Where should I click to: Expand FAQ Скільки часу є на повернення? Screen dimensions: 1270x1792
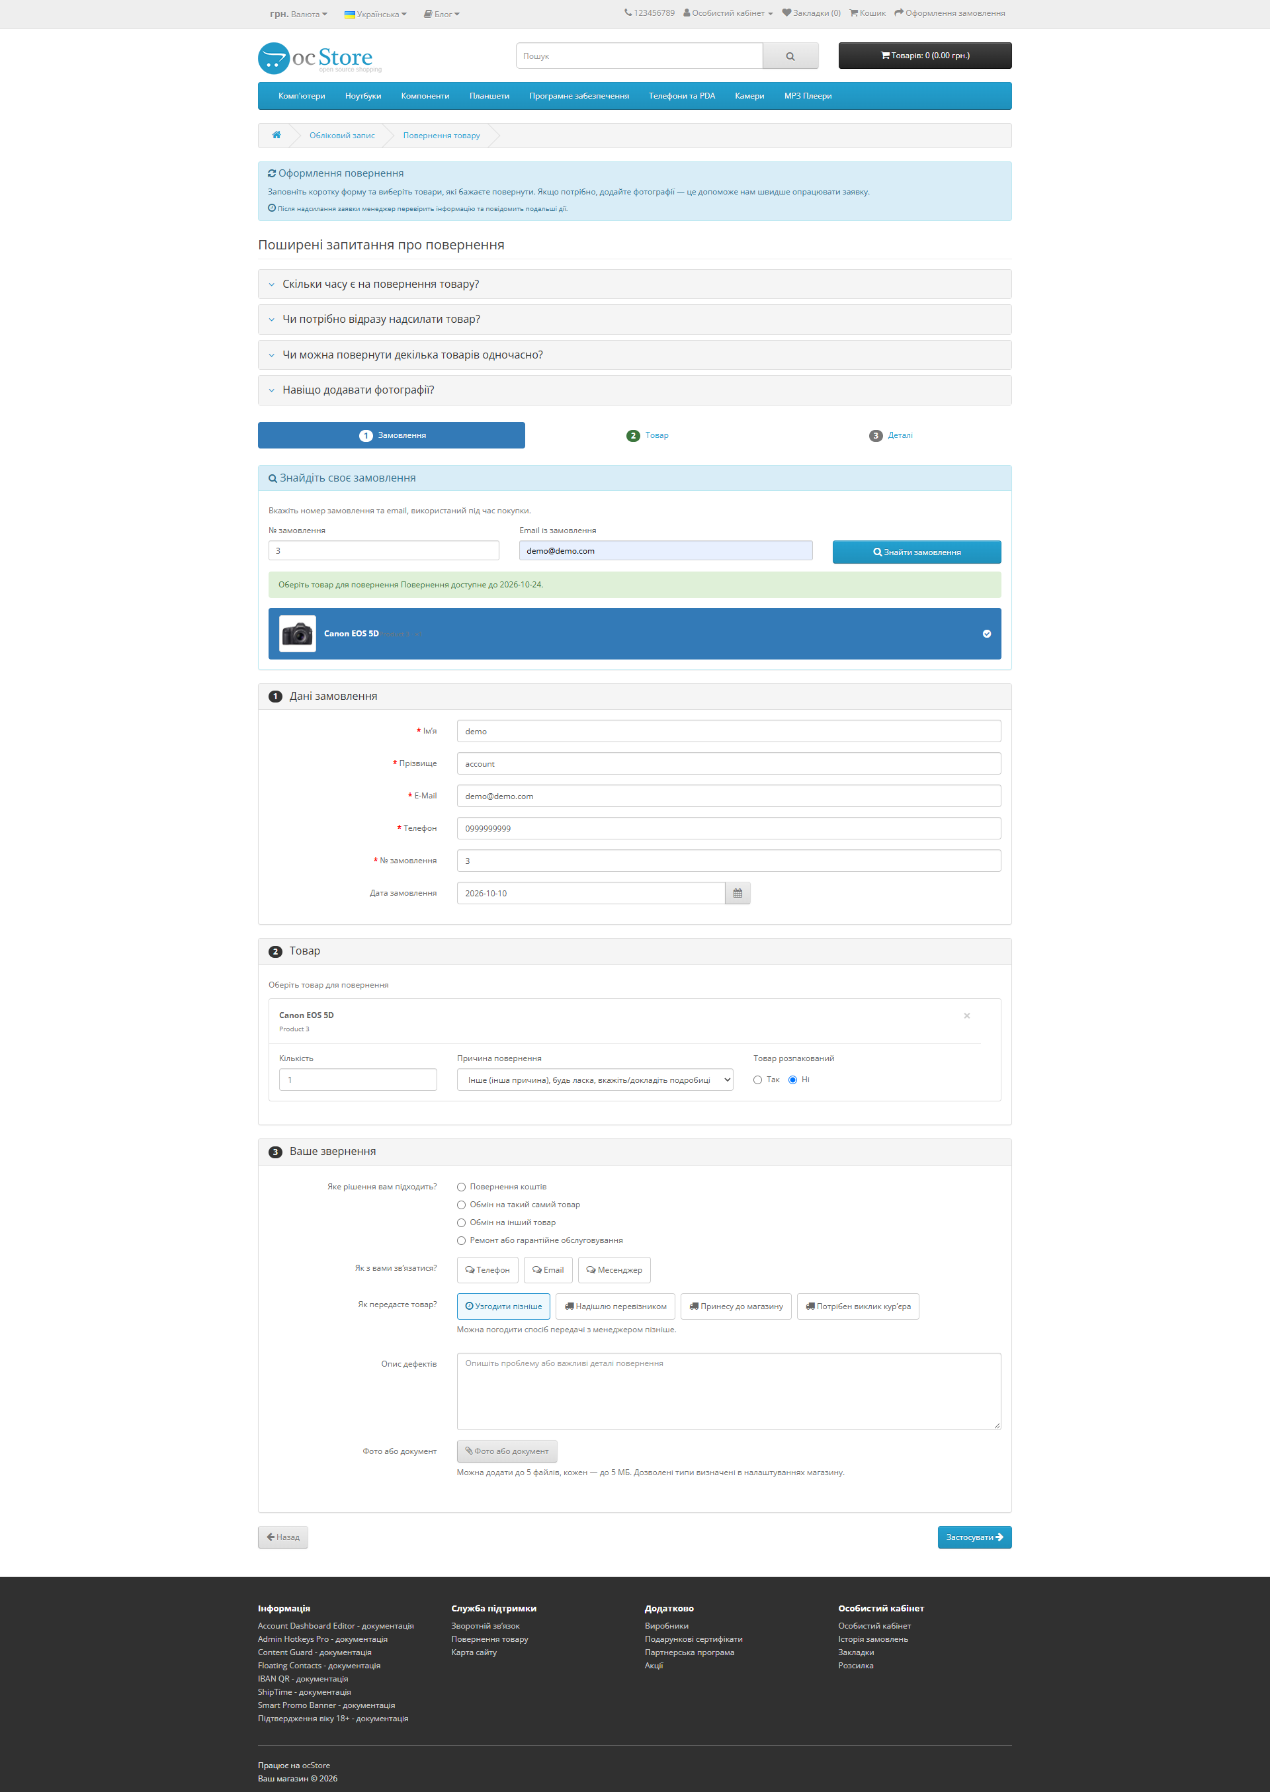coord(634,284)
